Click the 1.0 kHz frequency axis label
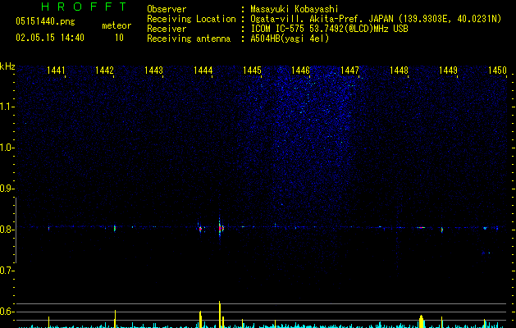Viewport: 516px width, 328px height. click(x=7, y=148)
